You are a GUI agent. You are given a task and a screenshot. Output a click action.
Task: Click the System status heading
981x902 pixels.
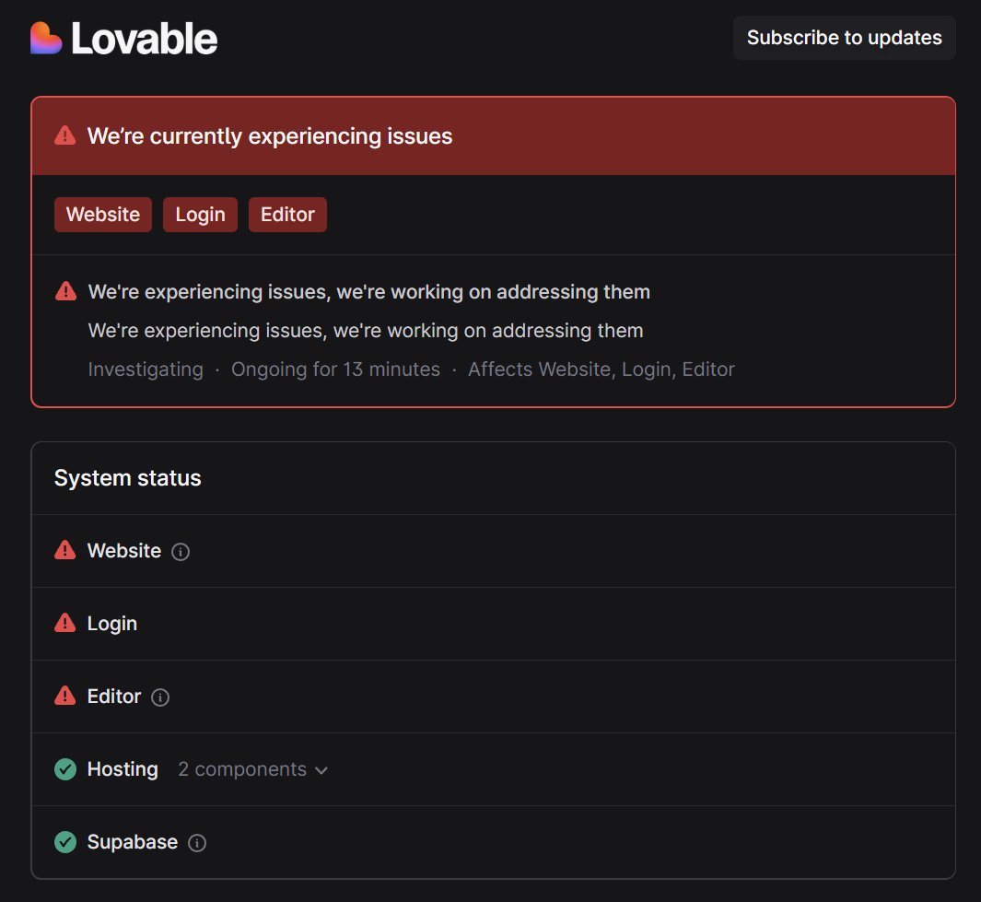coord(128,478)
